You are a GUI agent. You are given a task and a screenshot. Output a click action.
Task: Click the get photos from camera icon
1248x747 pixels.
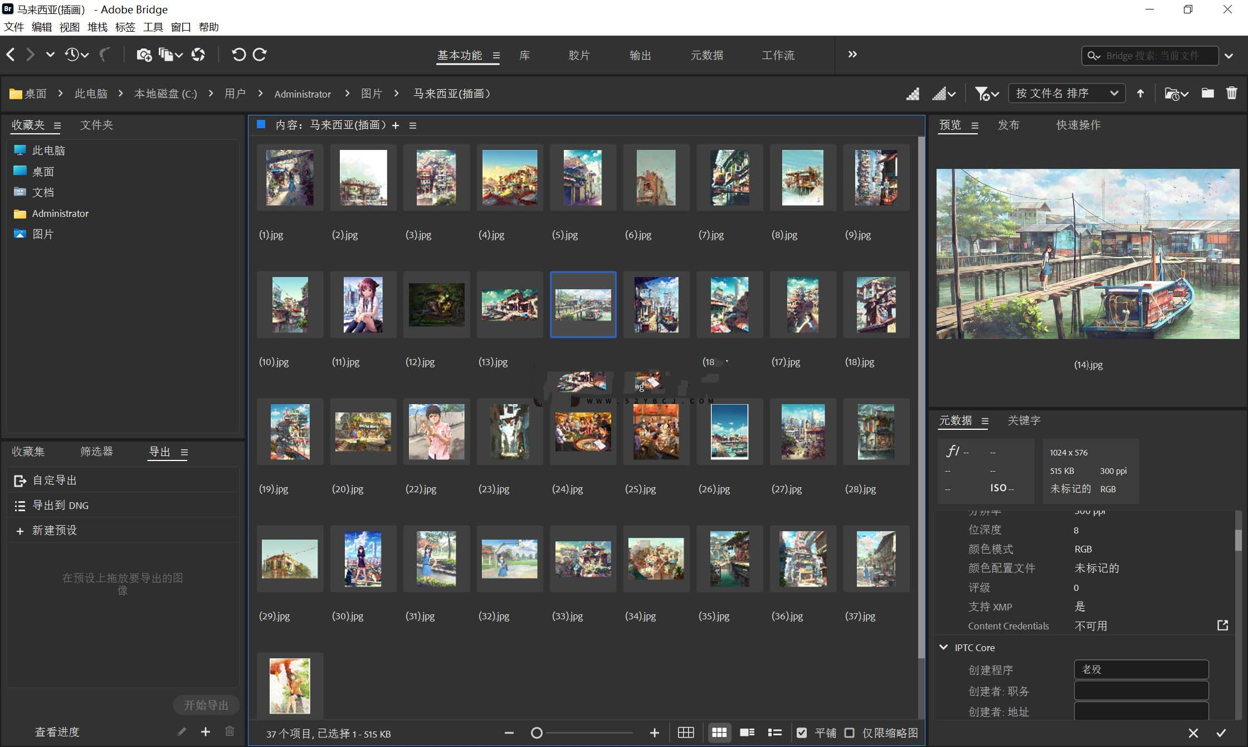[x=144, y=55]
